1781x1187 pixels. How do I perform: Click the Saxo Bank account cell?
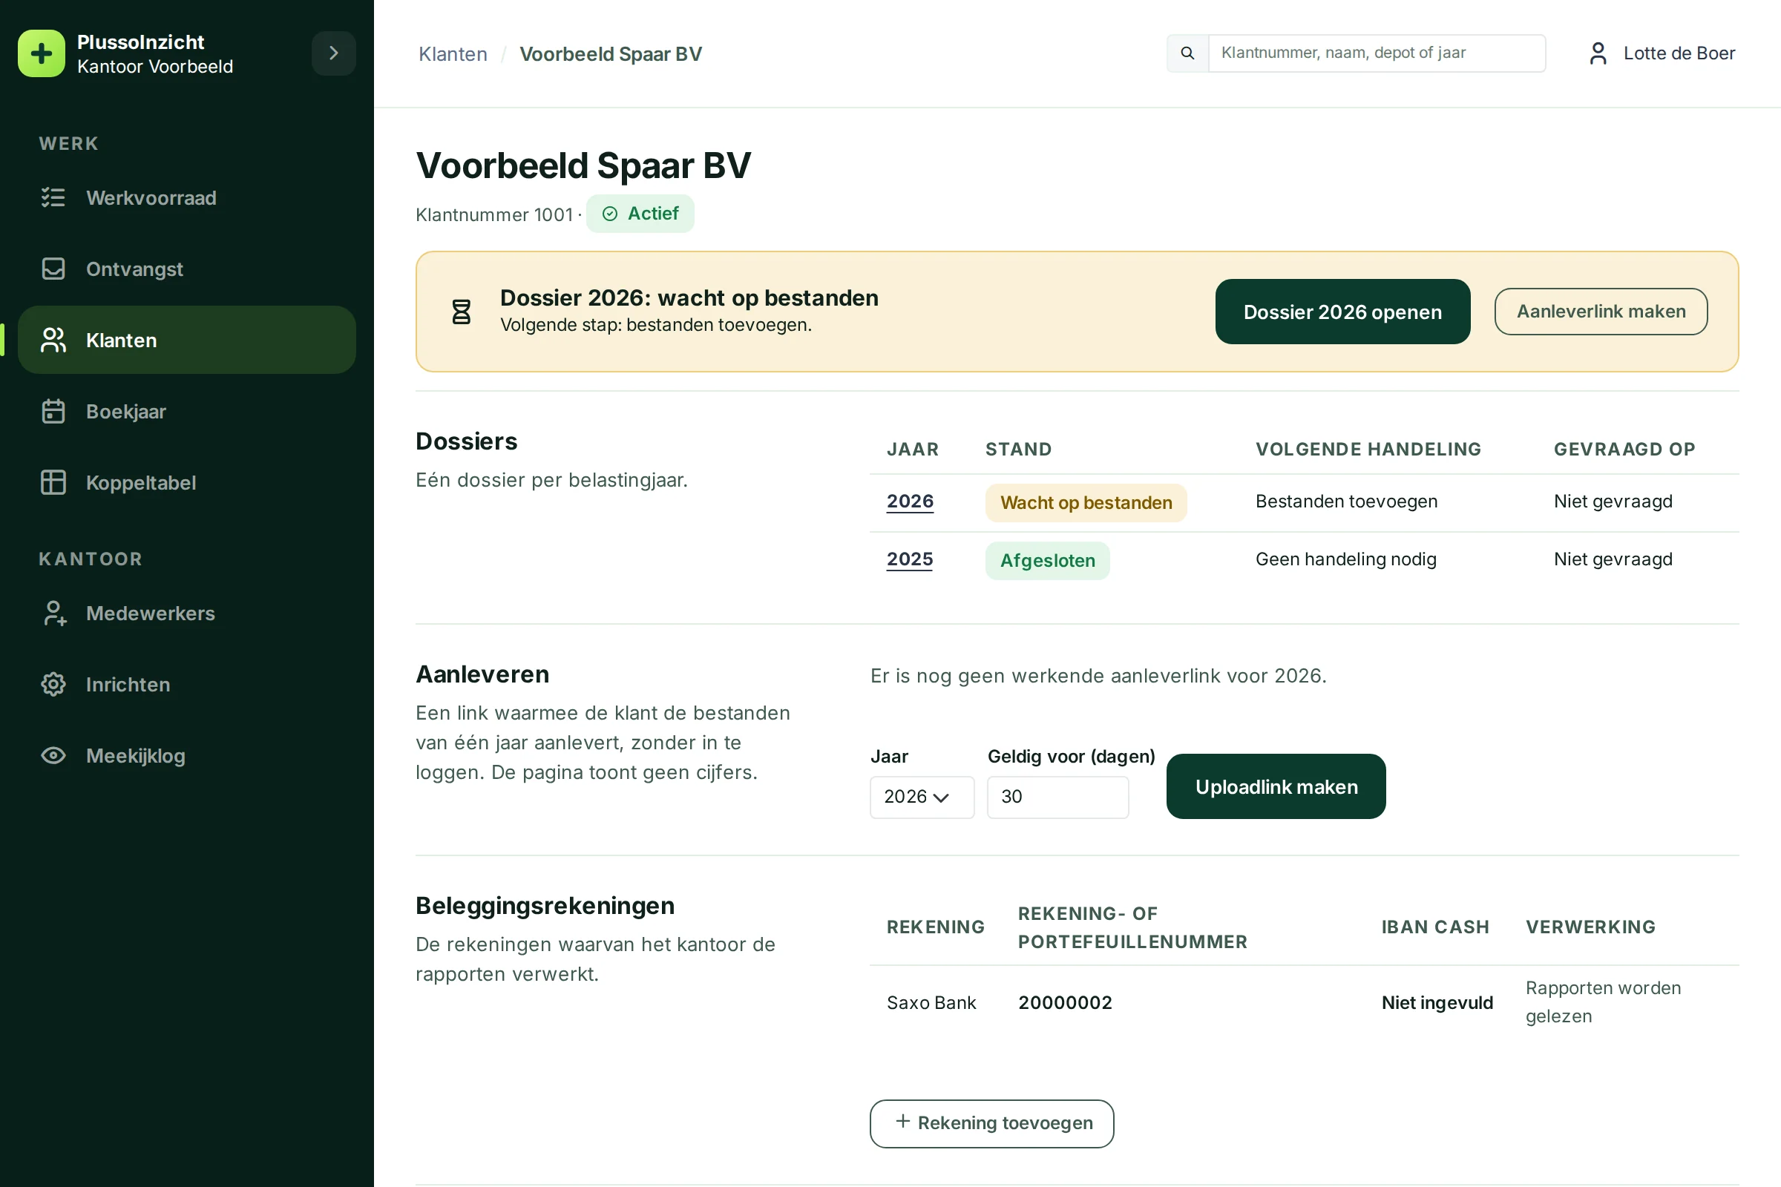[931, 1002]
